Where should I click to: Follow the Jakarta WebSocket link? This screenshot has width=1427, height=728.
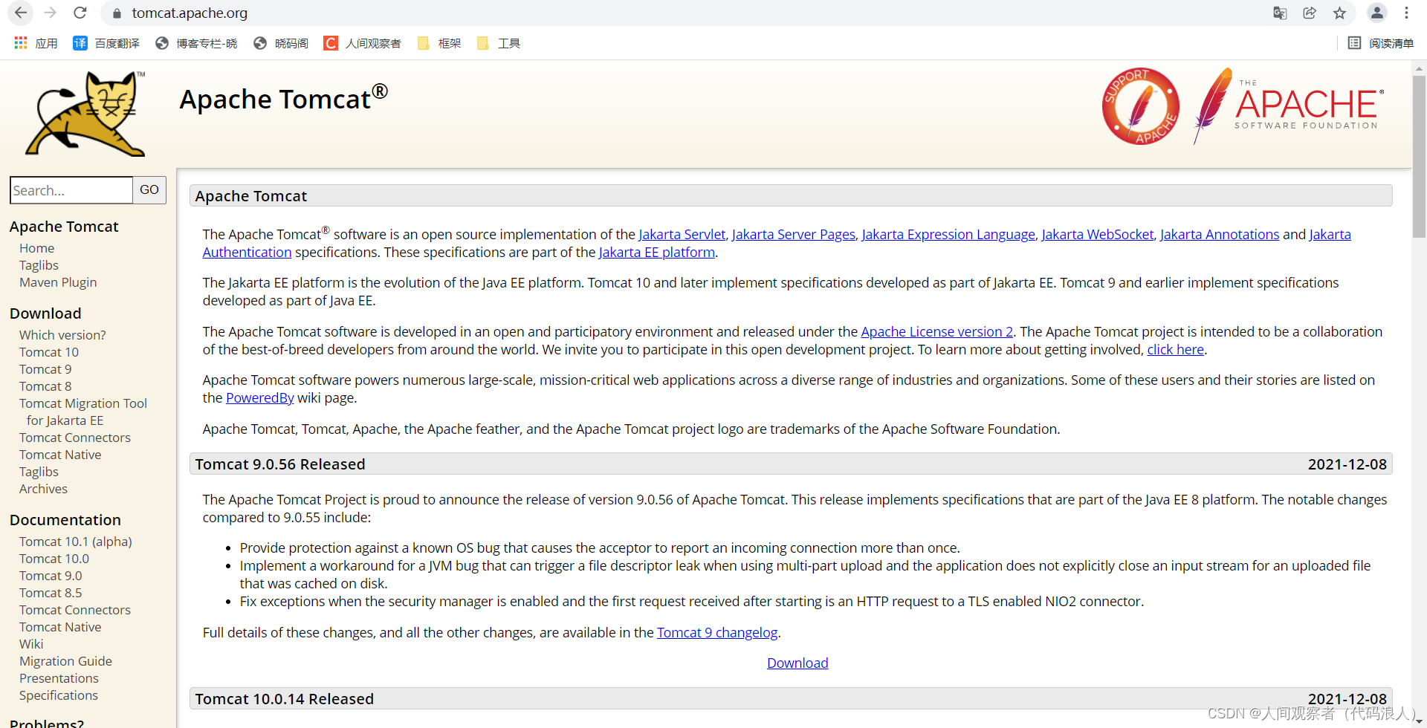tap(1098, 235)
